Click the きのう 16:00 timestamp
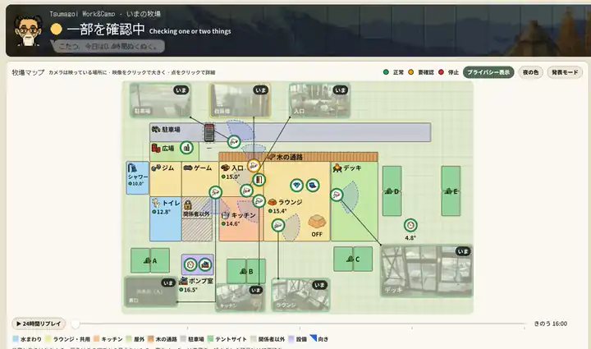This screenshot has height=349, width=591. [x=551, y=324]
